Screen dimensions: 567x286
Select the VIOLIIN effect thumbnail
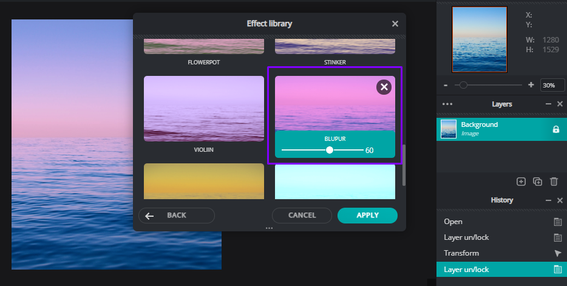204,109
